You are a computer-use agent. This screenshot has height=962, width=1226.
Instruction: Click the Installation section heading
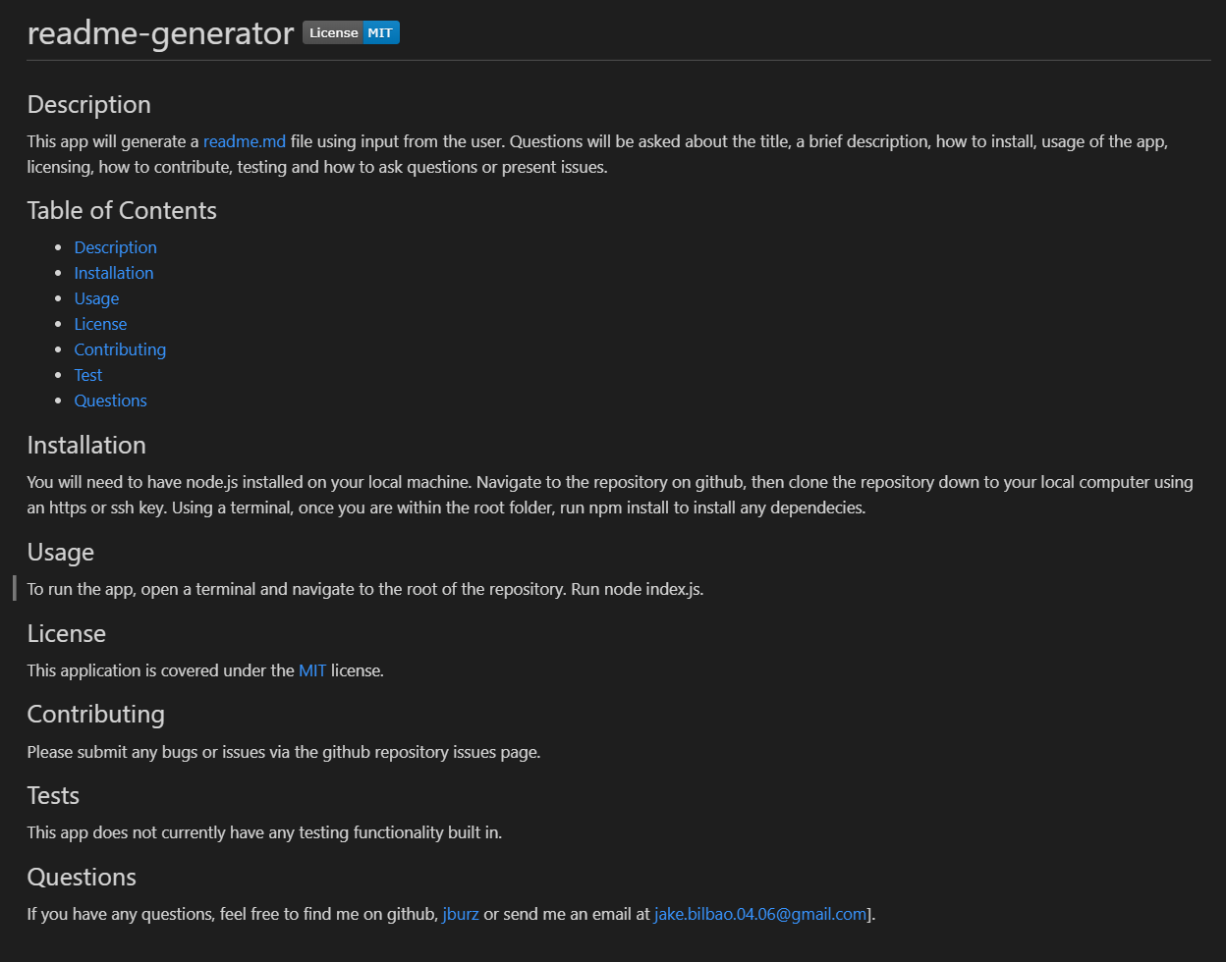pyautogui.click(x=86, y=446)
